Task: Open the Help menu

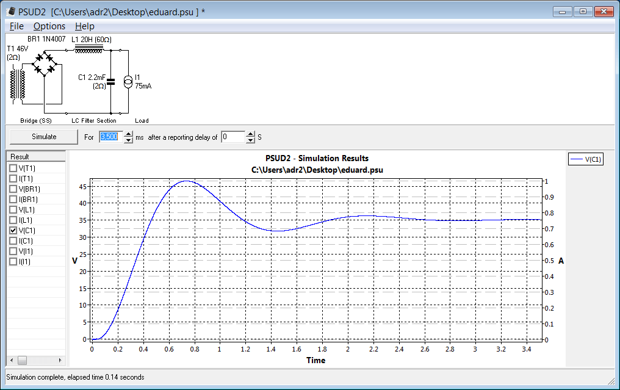Action: (x=85, y=26)
